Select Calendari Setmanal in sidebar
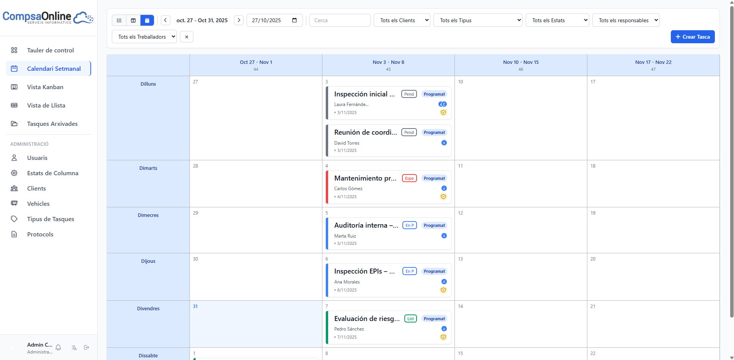 pos(49,68)
